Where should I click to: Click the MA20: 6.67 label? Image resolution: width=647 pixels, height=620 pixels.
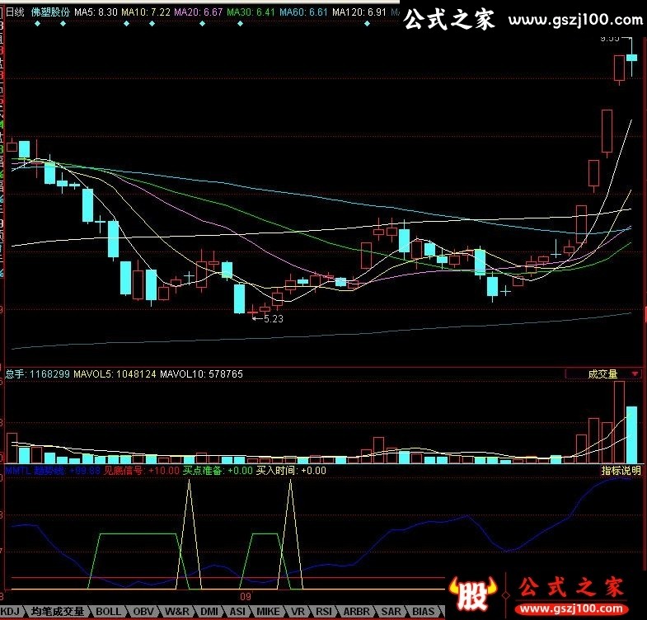[199, 12]
